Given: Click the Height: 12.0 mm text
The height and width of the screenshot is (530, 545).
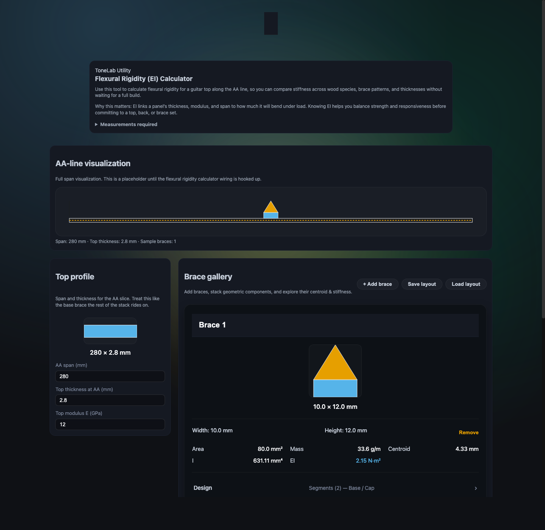Looking at the screenshot, I should click(x=346, y=430).
